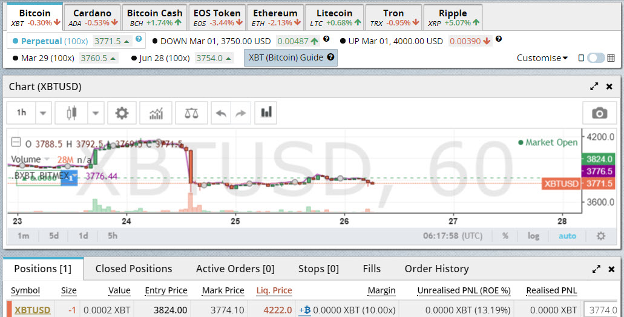Switch to Active Orders [0] tab
The image size is (624, 317).
click(235, 269)
